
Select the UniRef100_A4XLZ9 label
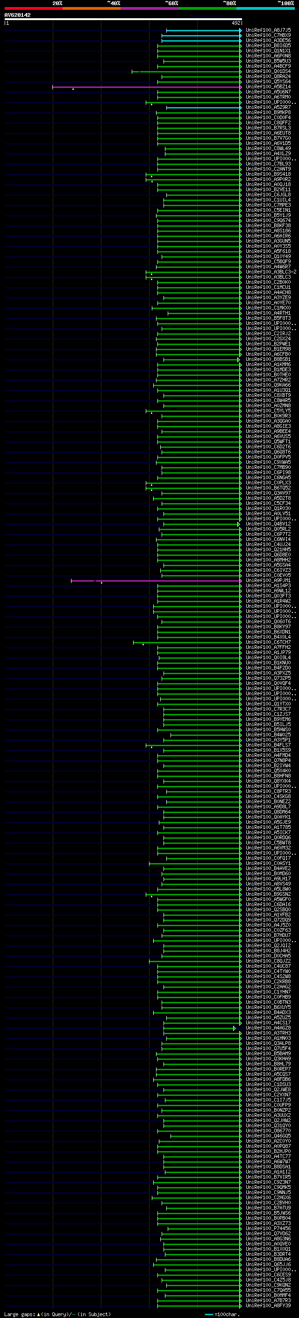268,153
